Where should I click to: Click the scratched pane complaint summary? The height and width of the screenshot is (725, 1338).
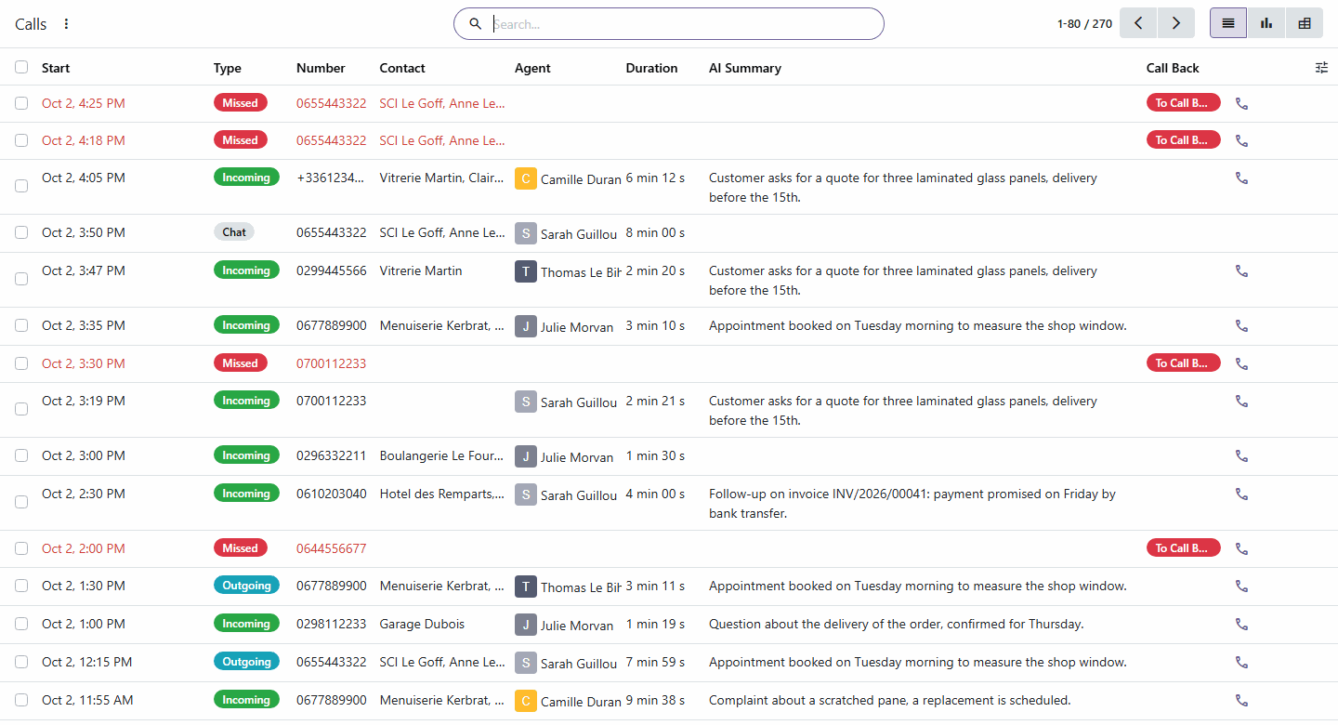[889, 700]
